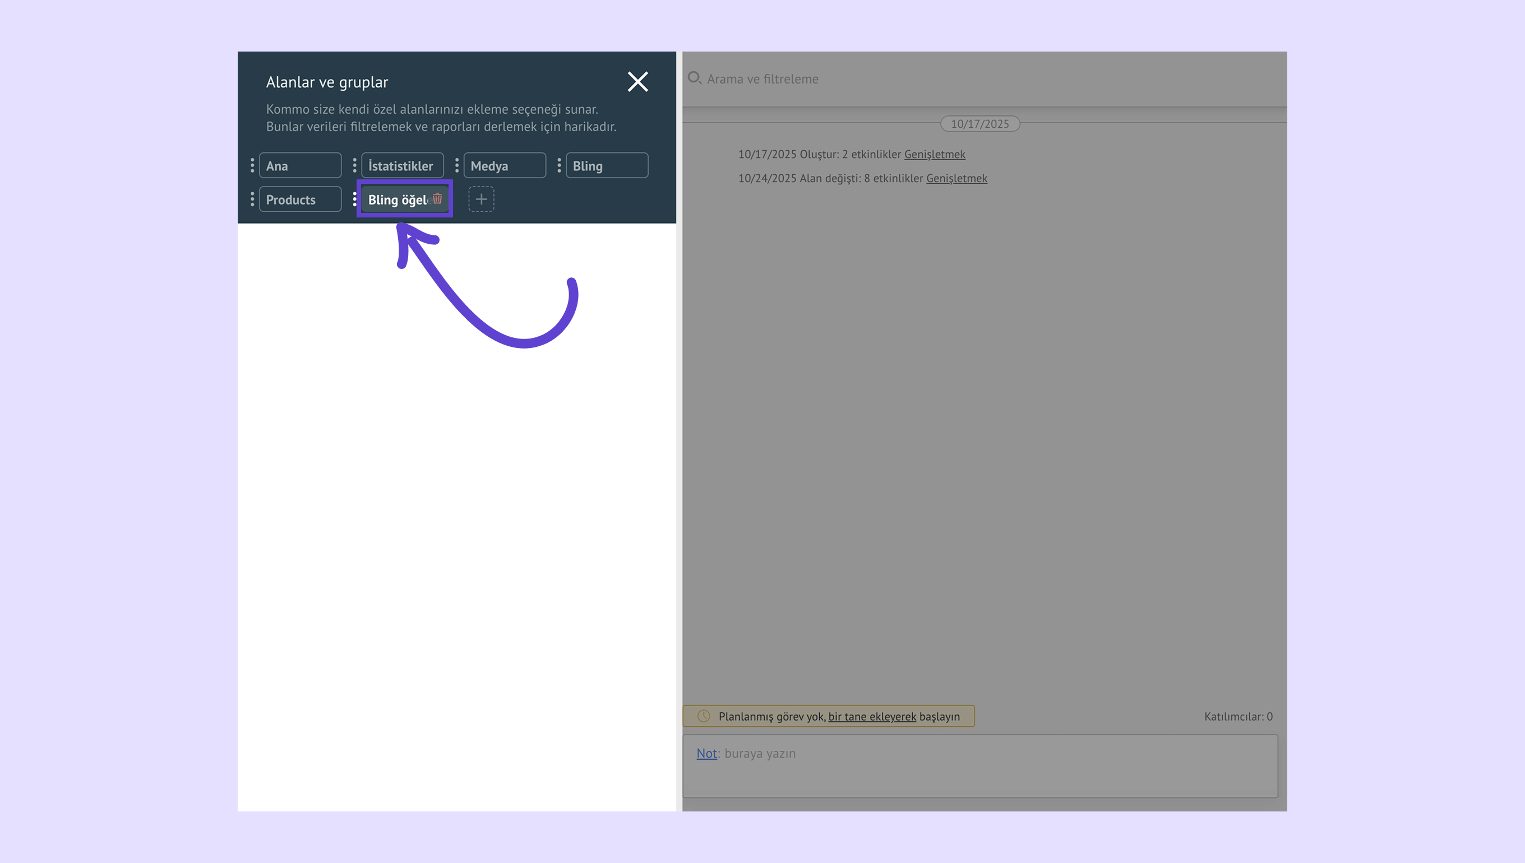
Task: Expand the 10/17/2025 Oluştur events via Genişletmek
Action: pyautogui.click(x=935, y=154)
